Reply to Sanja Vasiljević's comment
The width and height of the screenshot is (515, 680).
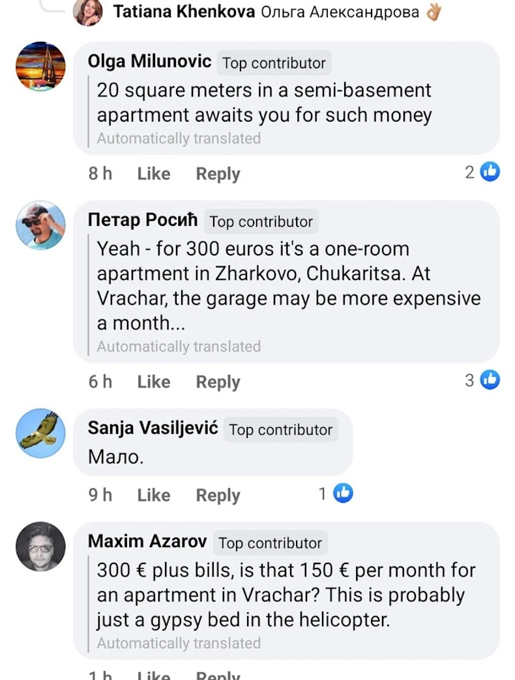218,495
